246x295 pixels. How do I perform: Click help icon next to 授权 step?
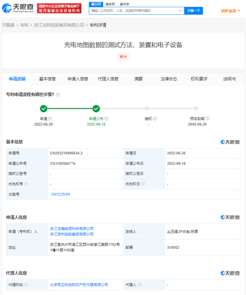point(155,119)
